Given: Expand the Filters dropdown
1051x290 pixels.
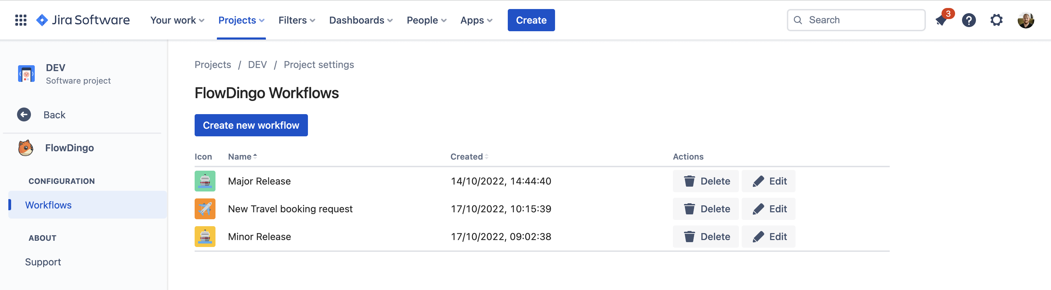Looking at the screenshot, I should click(x=296, y=20).
